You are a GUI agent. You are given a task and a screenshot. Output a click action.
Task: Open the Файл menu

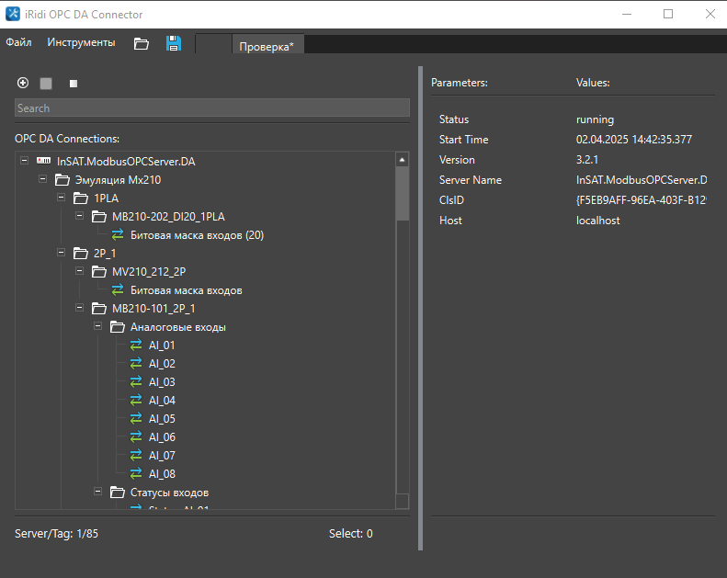coord(18,43)
